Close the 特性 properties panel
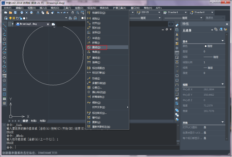The image size is (232, 157). tap(227, 24)
